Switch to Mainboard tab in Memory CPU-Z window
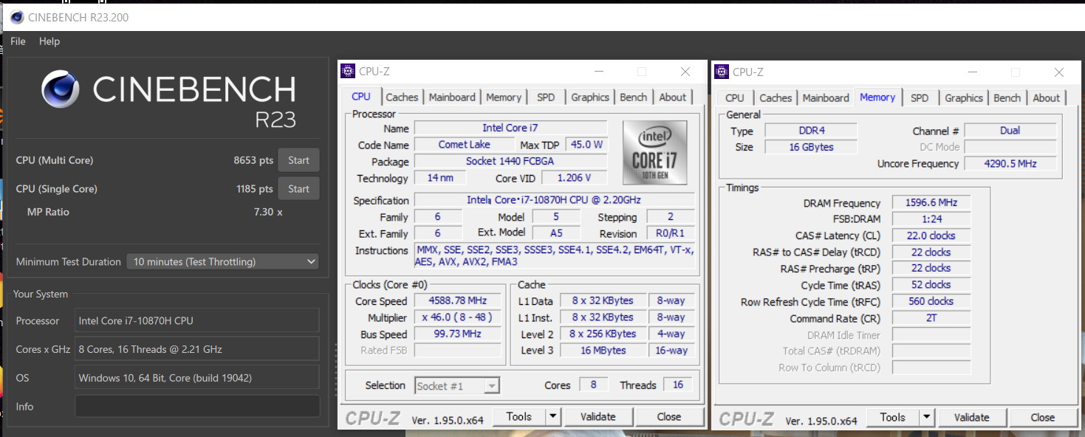 pyautogui.click(x=826, y=98)
